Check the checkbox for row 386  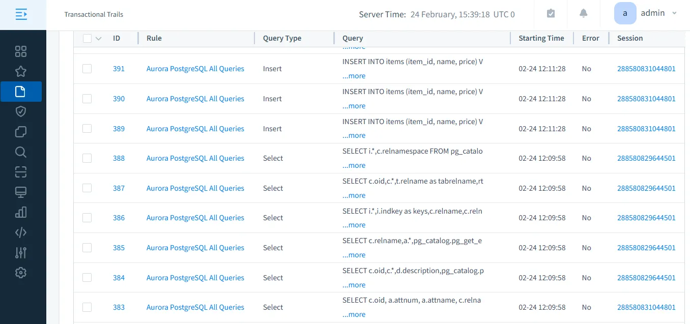(87, 218)
